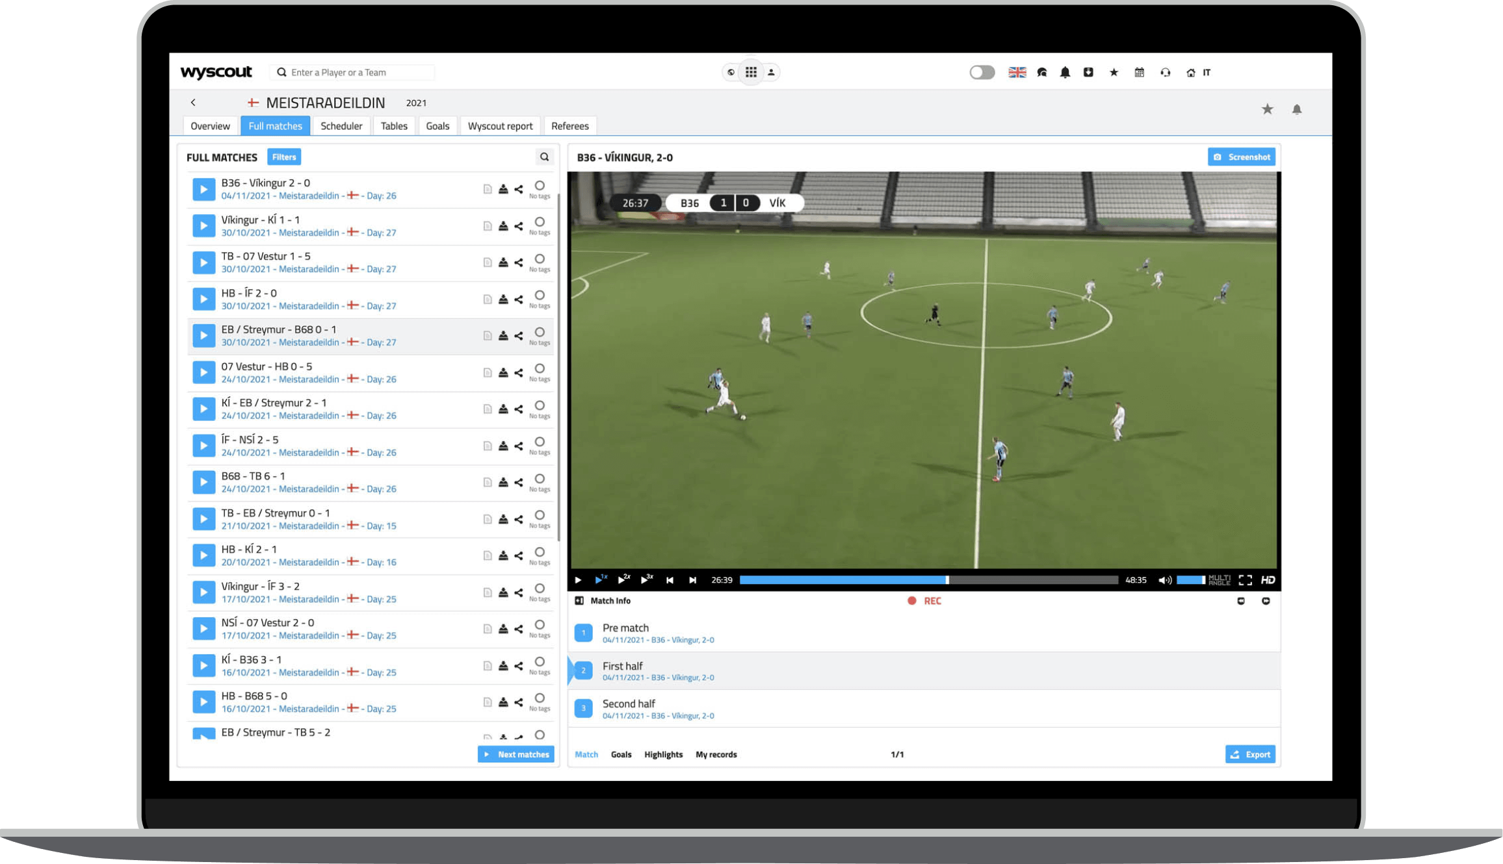Open the No tags circle on the first match
Image resolution: width=1503 pixels, height=864 pixels.
(x=539, y=186)
